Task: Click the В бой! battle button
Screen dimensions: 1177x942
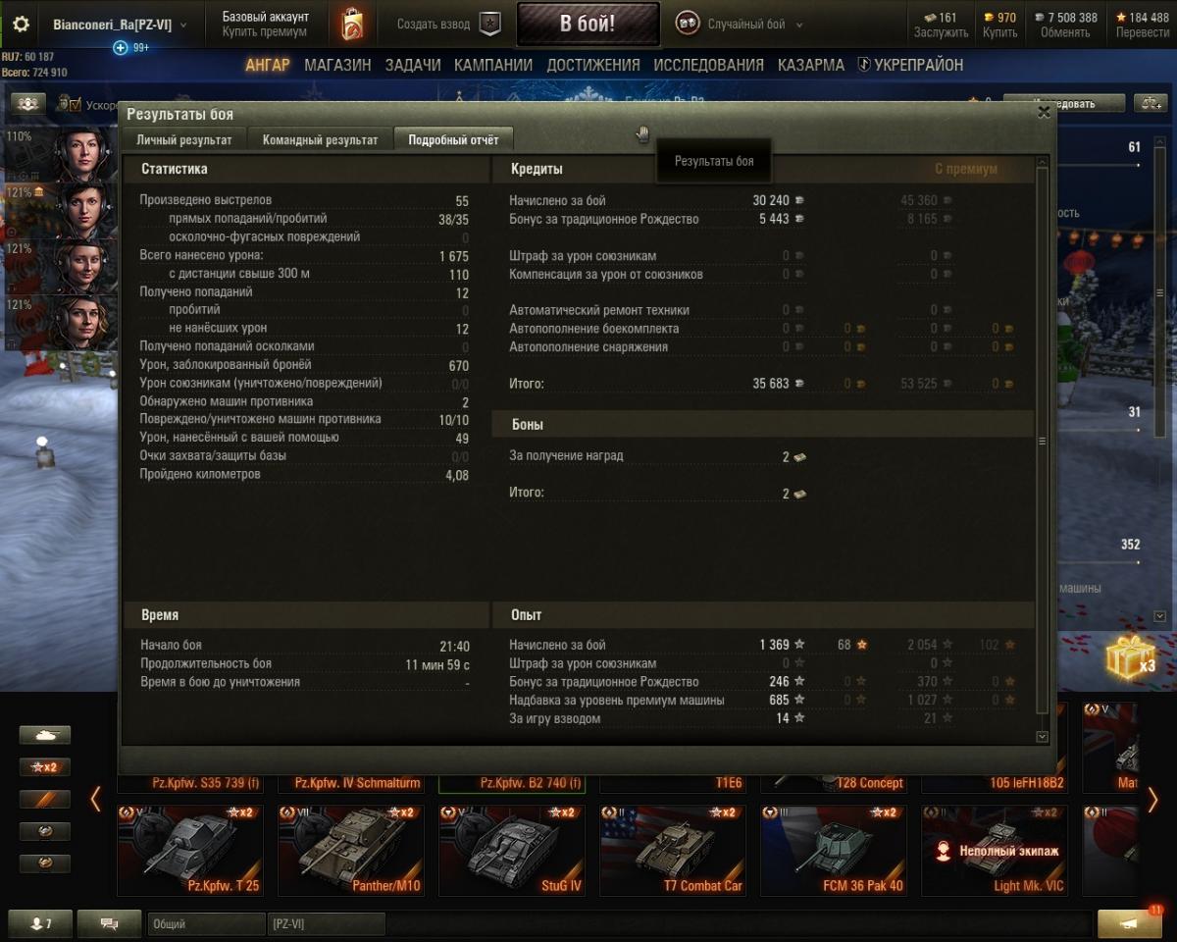Action: pyautogui.click(x=588, y=24)
